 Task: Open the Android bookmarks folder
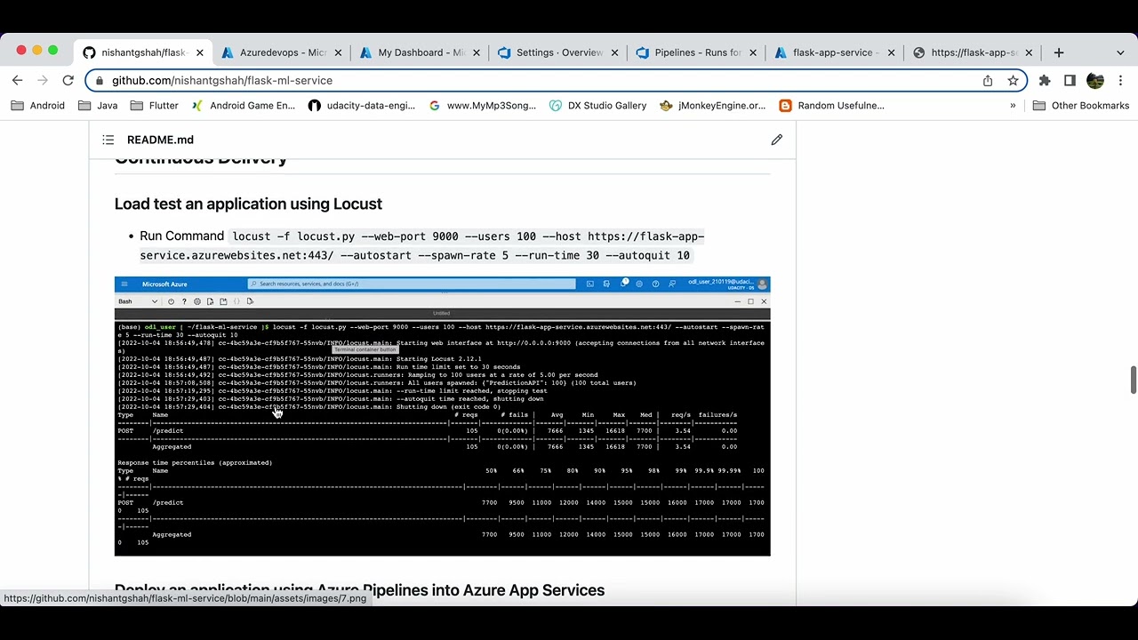pos(38,105)
